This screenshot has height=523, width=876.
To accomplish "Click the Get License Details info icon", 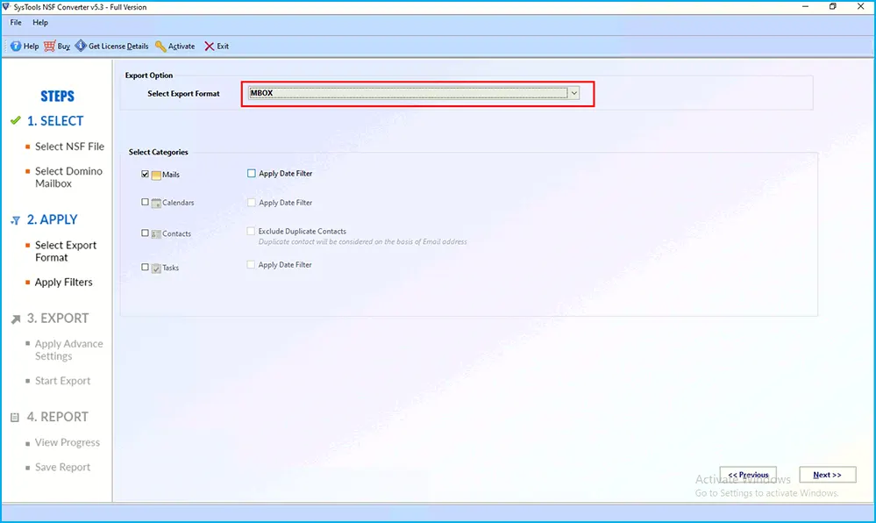I will [81, 46].
